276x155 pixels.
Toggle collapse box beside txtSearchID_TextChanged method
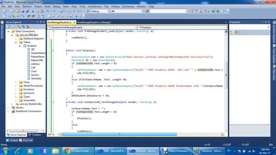tap(53, 102)
